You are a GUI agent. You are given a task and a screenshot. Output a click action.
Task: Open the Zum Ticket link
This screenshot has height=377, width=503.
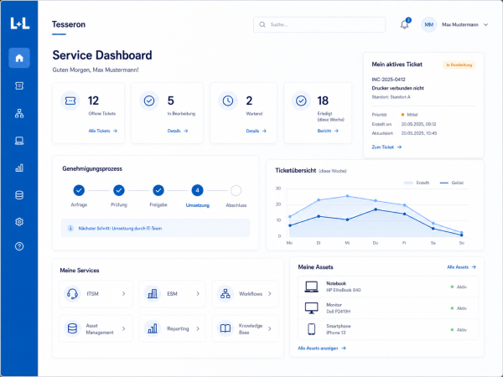[x=386, y=147]
